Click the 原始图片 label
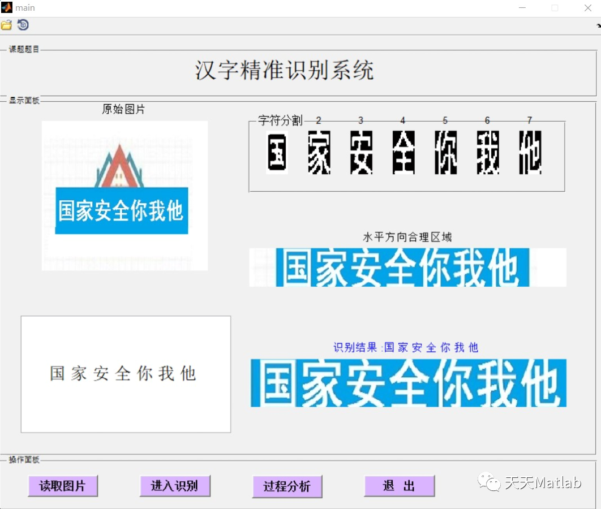This screenshot has height=509, width=601. pos(123,109)
